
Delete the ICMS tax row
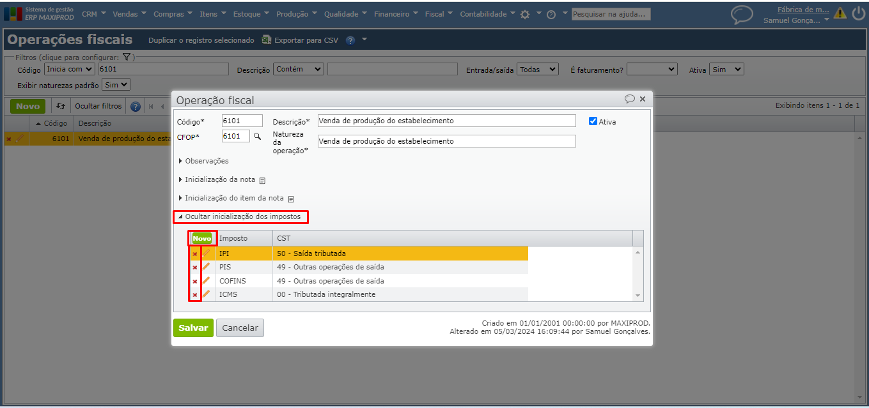coord(195,295)
